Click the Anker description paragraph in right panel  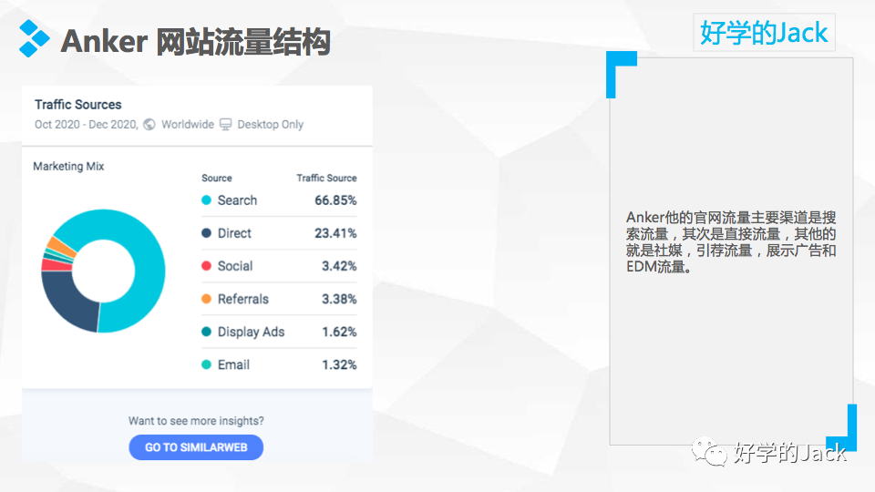pyautogui.click(x=731, y=241)
